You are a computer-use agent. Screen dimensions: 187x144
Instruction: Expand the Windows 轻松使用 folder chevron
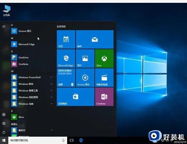[x=52, y=97]
